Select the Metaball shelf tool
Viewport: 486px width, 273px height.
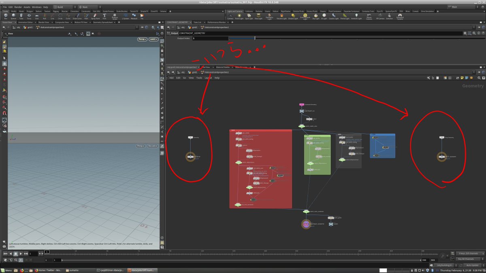coord(135,17)
